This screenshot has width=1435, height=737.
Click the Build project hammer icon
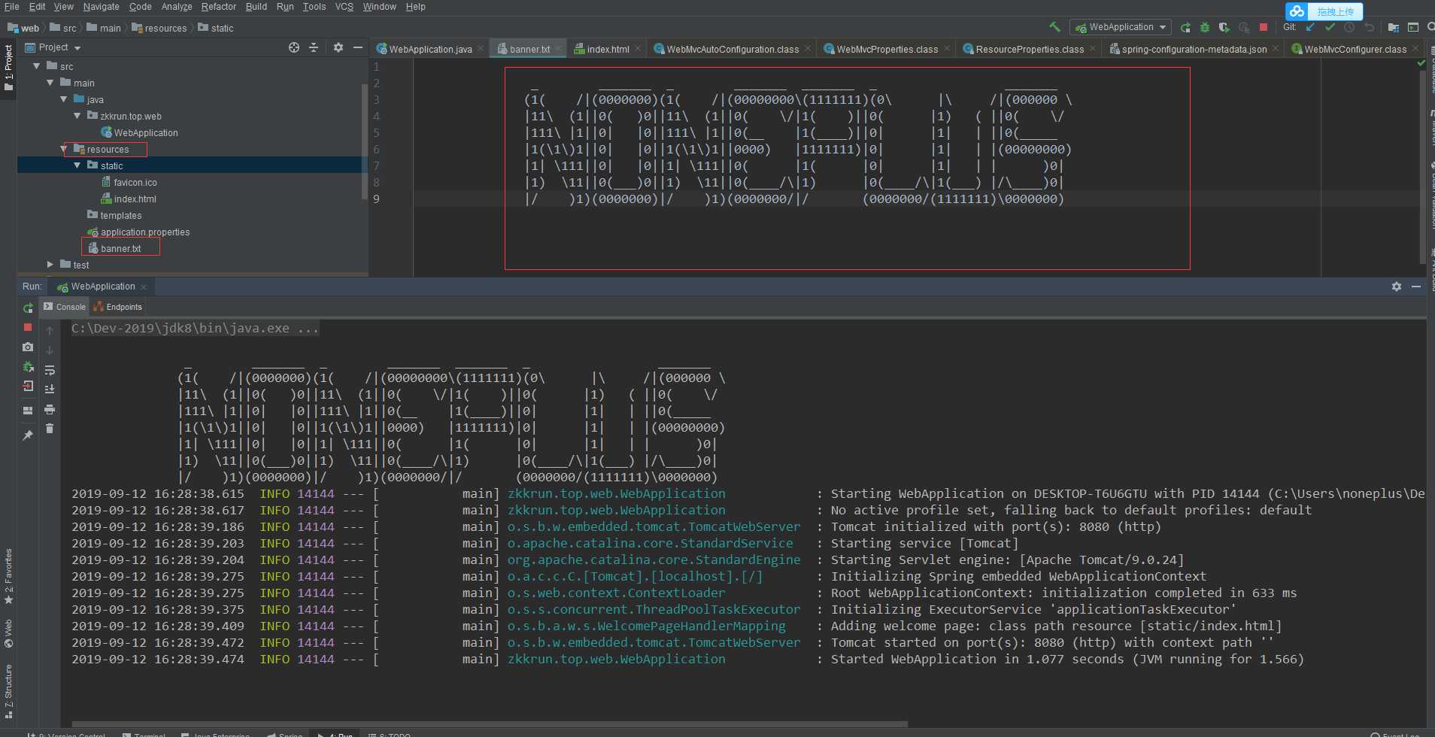(1054, 27)
